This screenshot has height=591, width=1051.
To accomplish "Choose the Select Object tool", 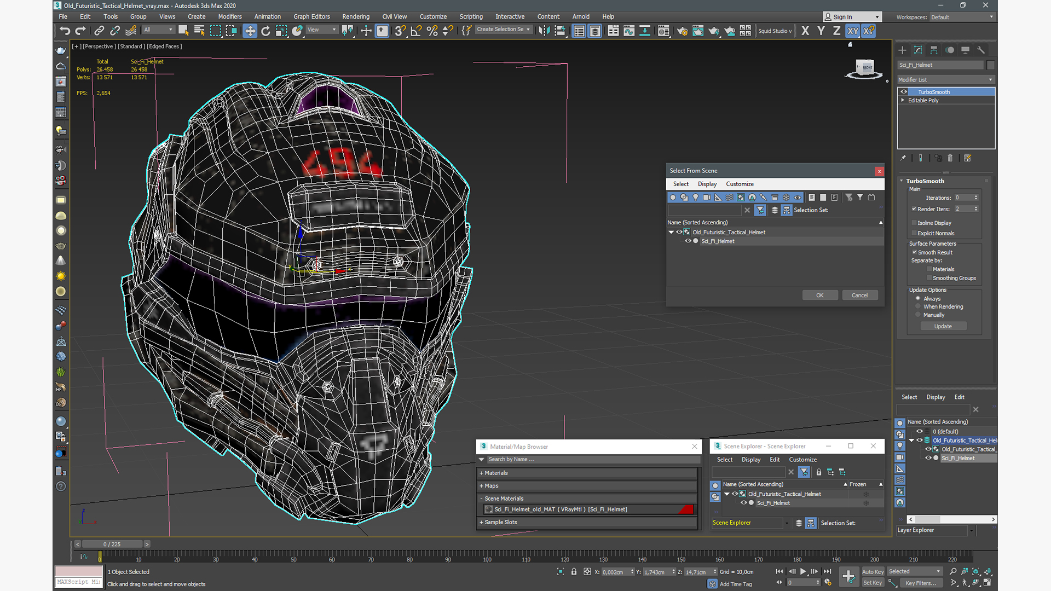I will click(x=183, y=31).
